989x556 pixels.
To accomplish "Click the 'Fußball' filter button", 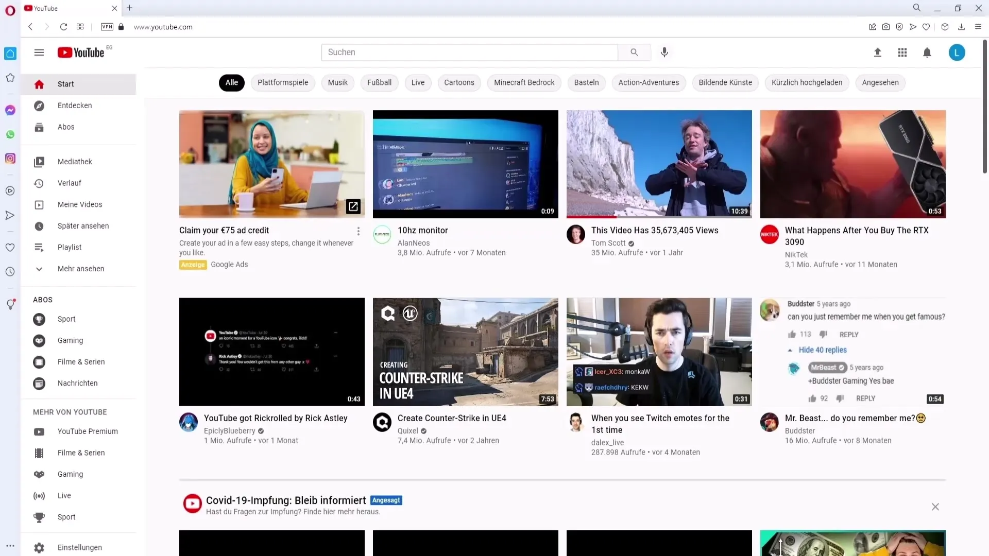I will [379, 82].
